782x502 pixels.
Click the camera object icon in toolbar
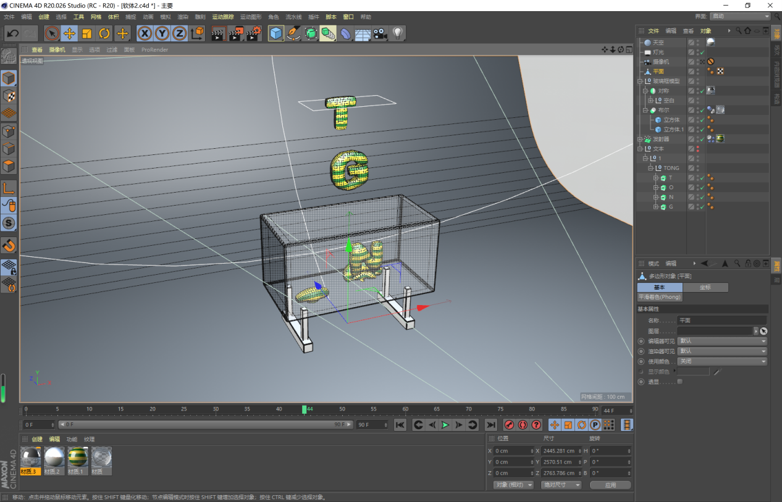(380, 33)
